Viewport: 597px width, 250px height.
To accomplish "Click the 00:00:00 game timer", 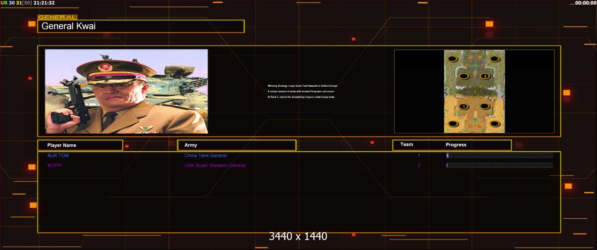I will (x=586, y=3).
